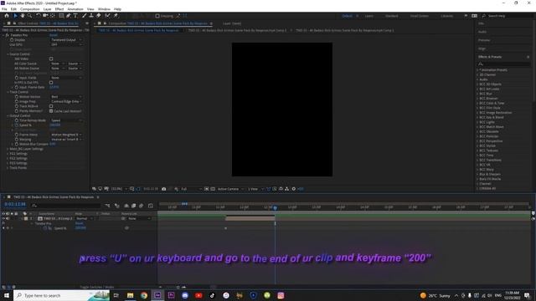
Task: Open After Effects from taskbar
Action: [157, 295]
